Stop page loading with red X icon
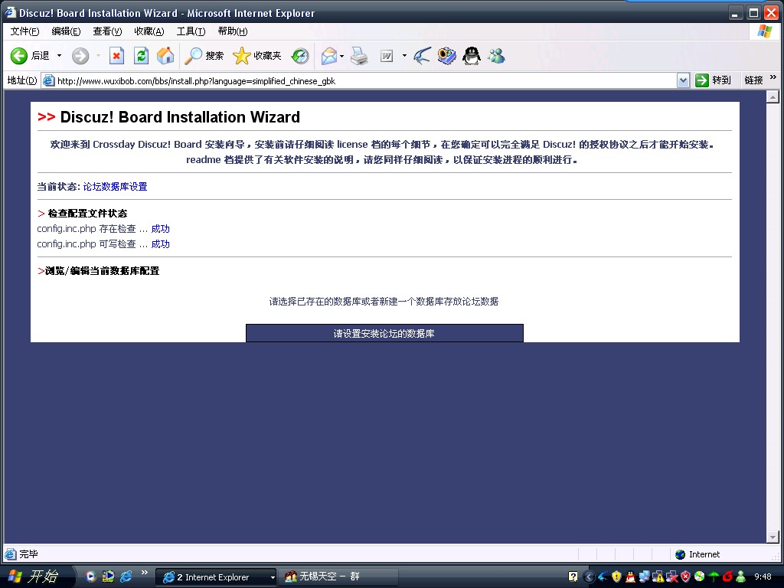 coord(116,56)
